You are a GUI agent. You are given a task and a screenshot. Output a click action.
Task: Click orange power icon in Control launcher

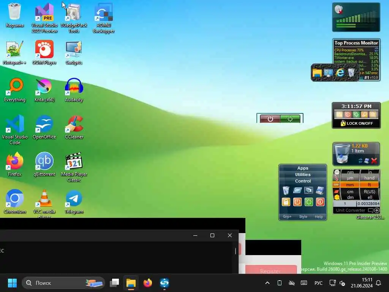tap(297, 202)
